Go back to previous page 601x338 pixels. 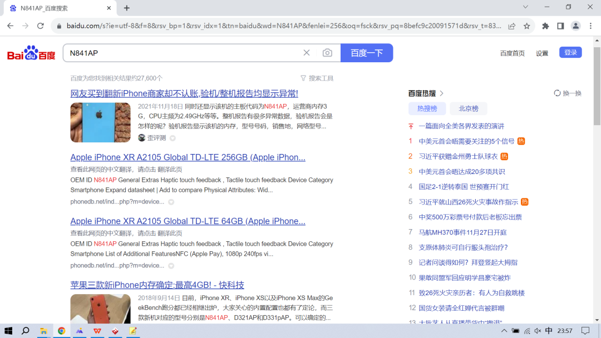[11, 26]
